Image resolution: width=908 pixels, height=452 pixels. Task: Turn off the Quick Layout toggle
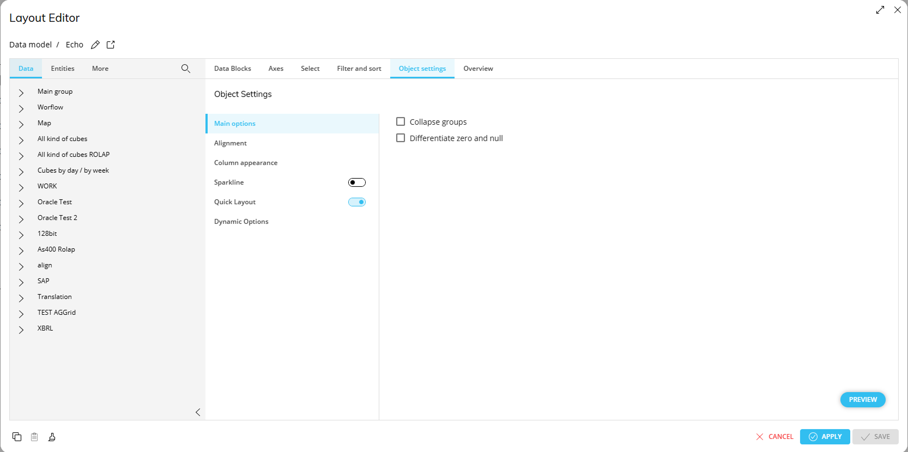coord(357,202)
